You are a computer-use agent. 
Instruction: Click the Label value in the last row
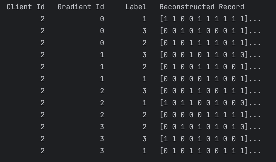[144, 151]
